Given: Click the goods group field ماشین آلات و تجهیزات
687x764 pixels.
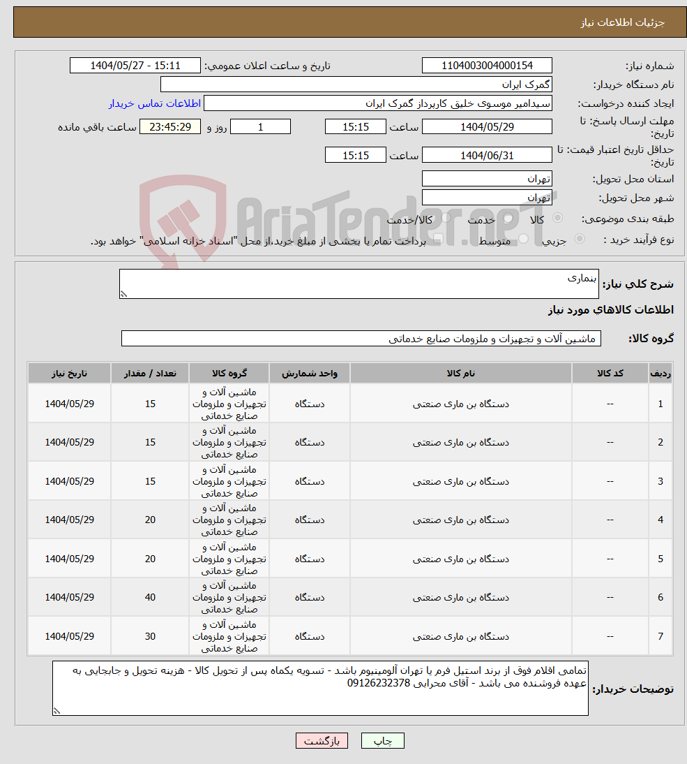Looking at the screenshot, I should (x=361, y=339).
